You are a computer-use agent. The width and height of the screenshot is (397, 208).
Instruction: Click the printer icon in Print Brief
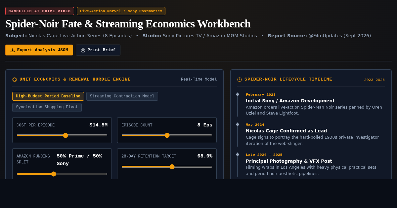(83, 50)
